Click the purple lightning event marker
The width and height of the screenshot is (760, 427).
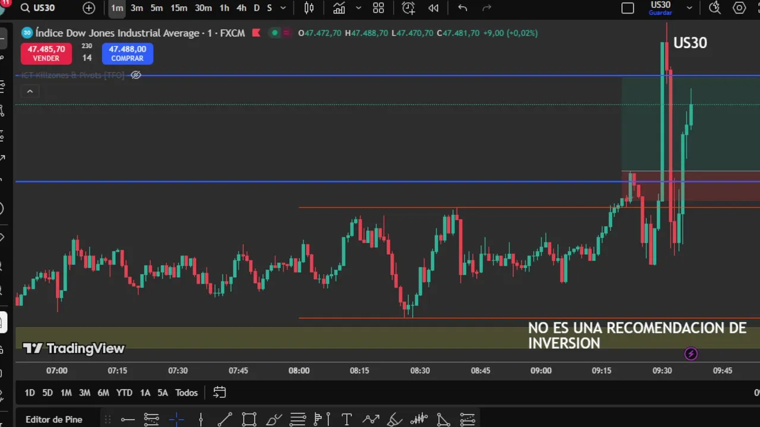click(691, 354)
